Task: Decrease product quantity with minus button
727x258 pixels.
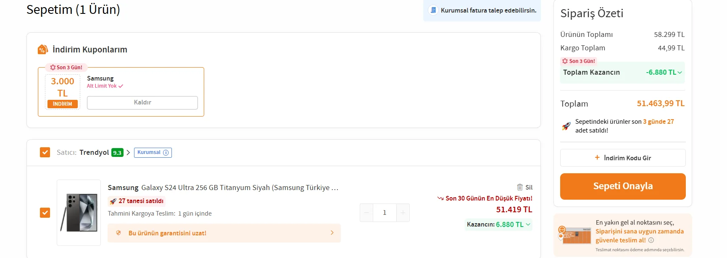Action: click(366, 213)
